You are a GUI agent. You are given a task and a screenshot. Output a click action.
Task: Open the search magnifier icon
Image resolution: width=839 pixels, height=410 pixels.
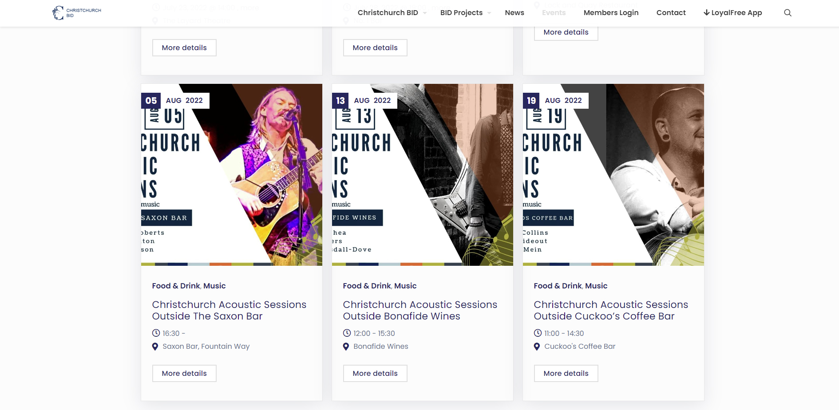[x=788, y=13]
